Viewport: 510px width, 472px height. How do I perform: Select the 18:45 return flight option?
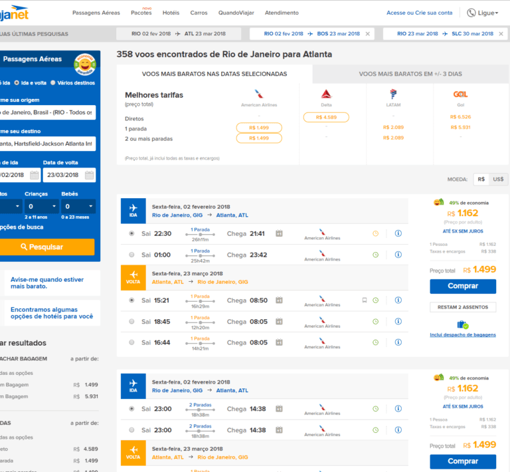coord(131,322)
